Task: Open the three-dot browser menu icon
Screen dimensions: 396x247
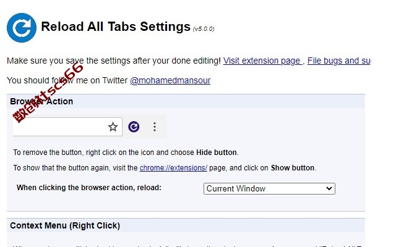Action: [x=155, y=127]
